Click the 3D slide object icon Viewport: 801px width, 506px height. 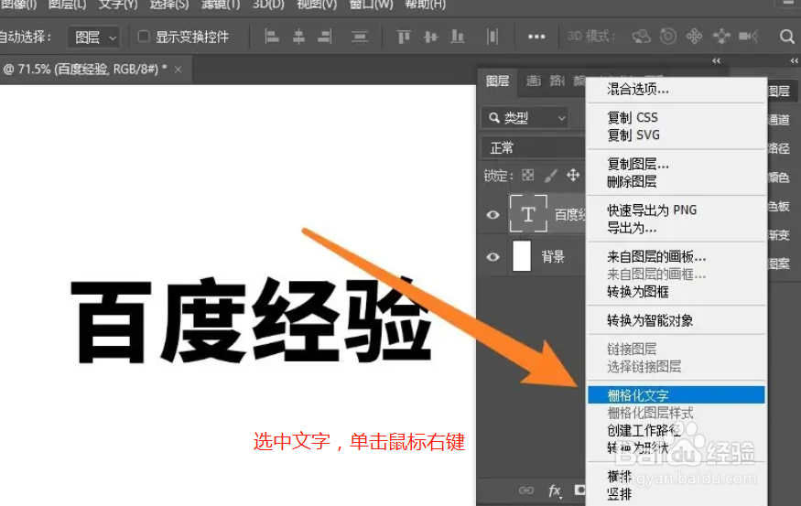[x=721, y=37]
